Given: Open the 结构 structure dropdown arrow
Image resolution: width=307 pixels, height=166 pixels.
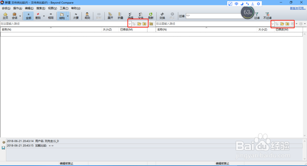Looking at the screenshot, I should pyautogui.click(x=68, y=16).
